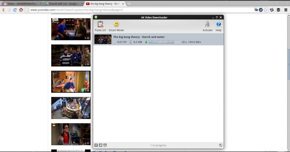Maximize the 4K Video Downloader window

pos(217,17)
